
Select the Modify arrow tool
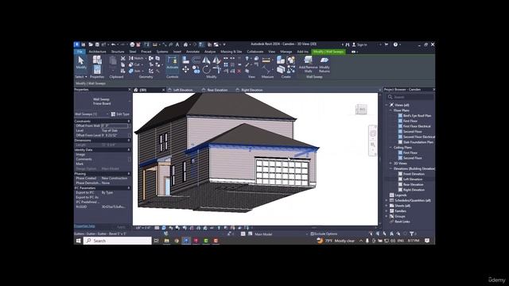pos(81,62)
